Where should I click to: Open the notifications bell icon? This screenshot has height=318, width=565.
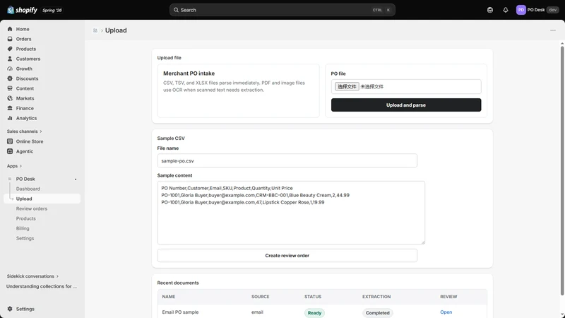point(506,10)
